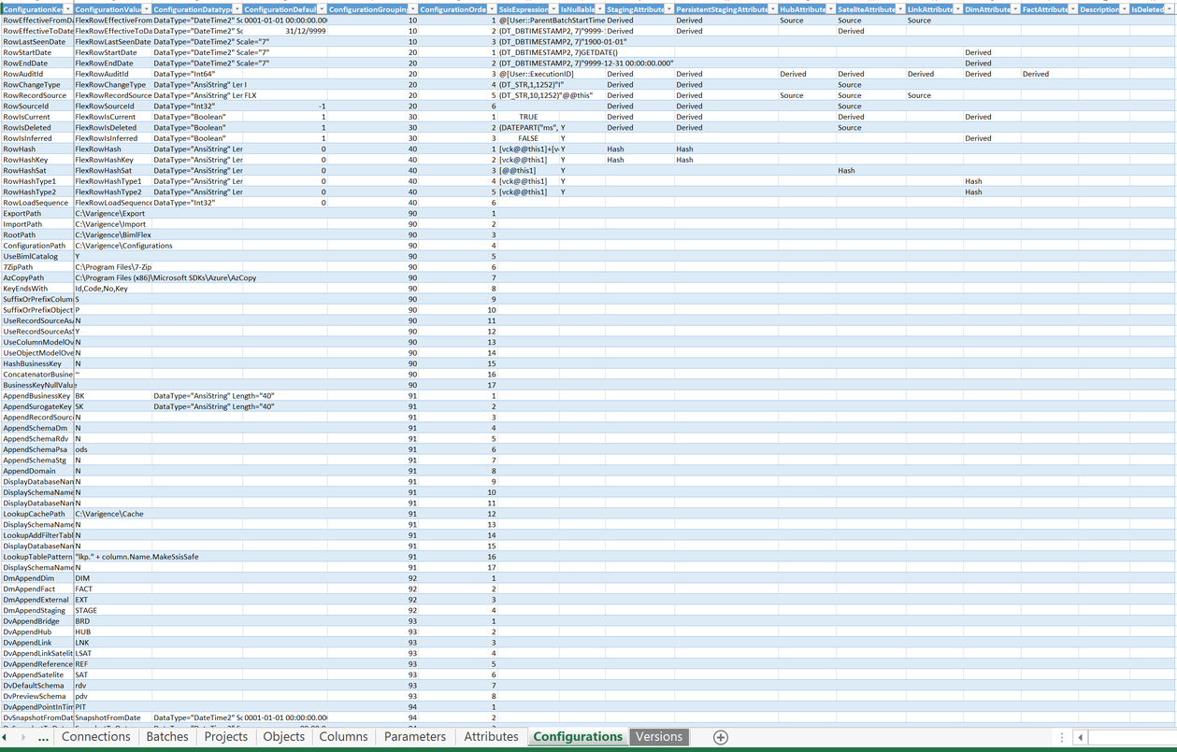
Task: Select the RowHashKey key cell
Action: tap(36, 160)
